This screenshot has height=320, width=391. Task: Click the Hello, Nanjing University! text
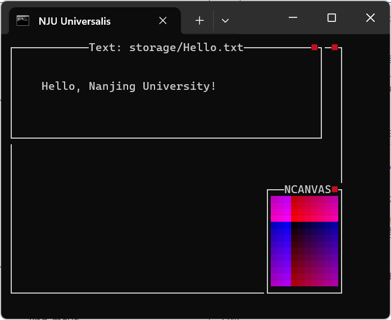pyautogui.click(x=129, y=86)
